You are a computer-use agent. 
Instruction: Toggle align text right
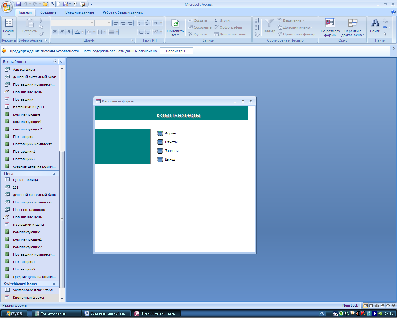pos(130,23)
